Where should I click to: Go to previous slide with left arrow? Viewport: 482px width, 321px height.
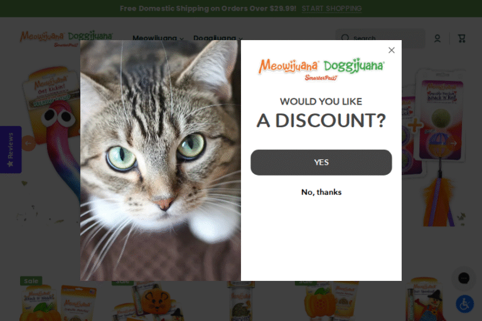pos(28,143)
